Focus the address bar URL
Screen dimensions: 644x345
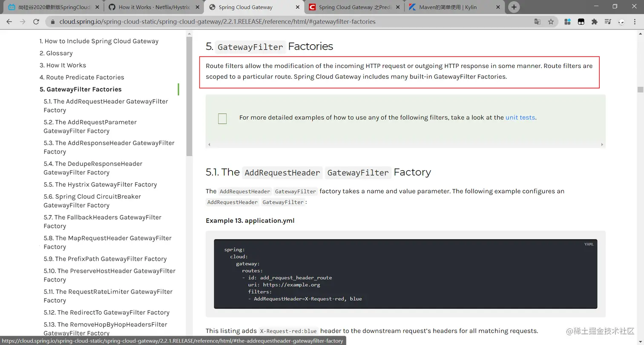[217, 22]
